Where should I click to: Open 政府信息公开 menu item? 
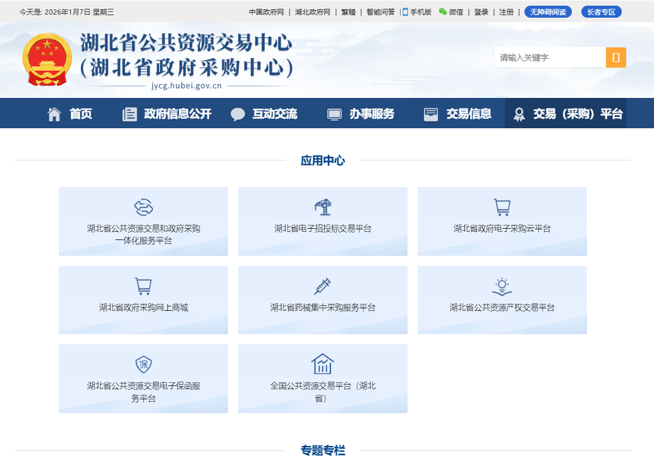tap(167, 114)
